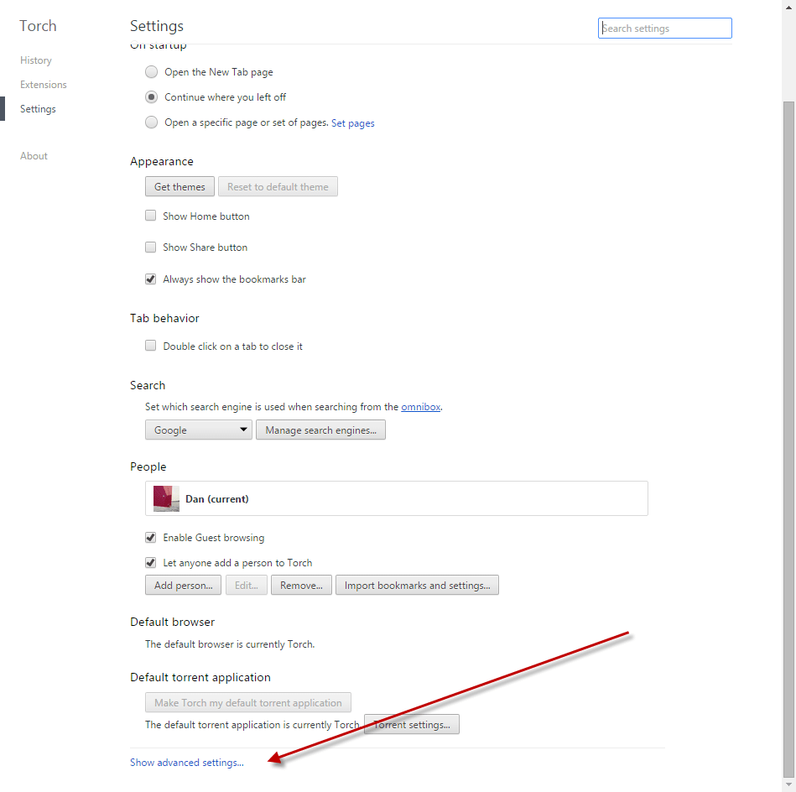
Task: Open the Extensions page in sidebar
Action: pyautogui.click(x=43, y=85)
